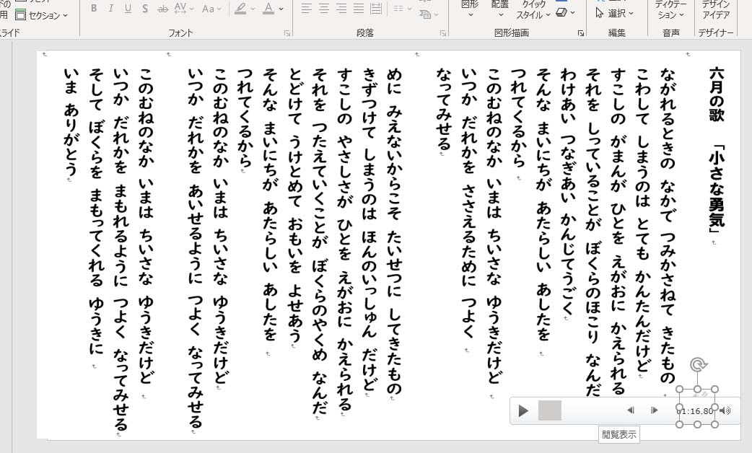Click the audio seek bar thumb
This screenshot has height=453, width=752.
(x=550, y=411)
